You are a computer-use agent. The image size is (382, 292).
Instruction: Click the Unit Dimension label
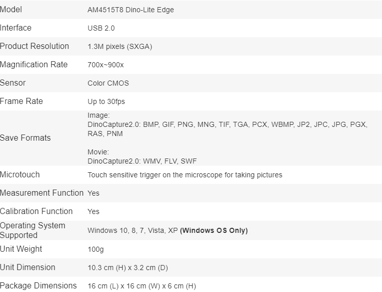28,268
